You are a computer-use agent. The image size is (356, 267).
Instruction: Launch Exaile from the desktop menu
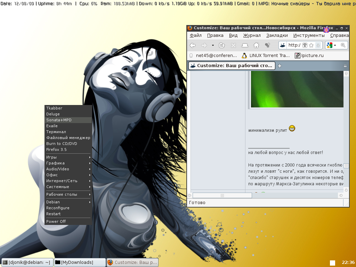(68, 126)
